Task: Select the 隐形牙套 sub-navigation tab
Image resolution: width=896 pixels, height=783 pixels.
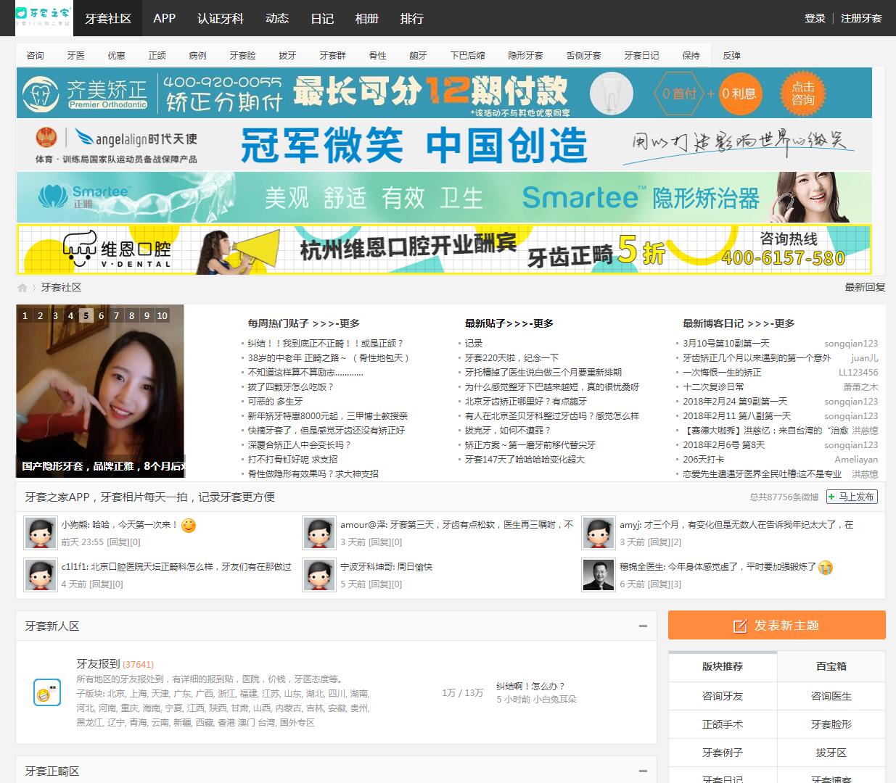Action: pos(525,55)
